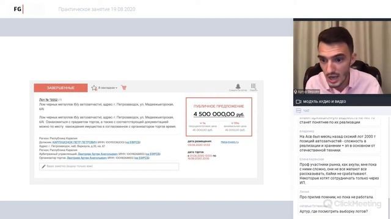The height and width of the screenshot is (219, 391).
Task: Click the star bookmark icon
Action: coord(94,88)
